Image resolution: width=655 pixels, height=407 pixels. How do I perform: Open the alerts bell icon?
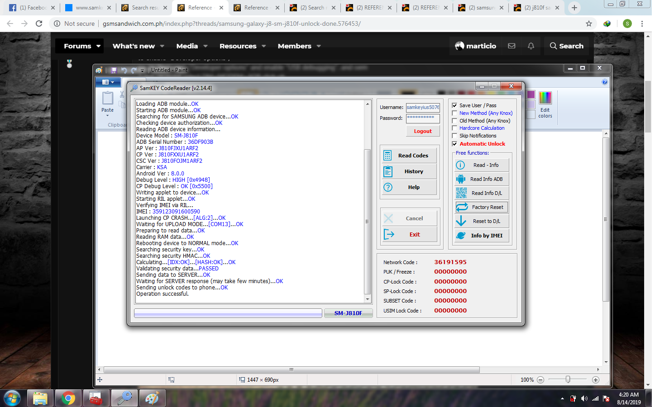(x=531, y=46)
